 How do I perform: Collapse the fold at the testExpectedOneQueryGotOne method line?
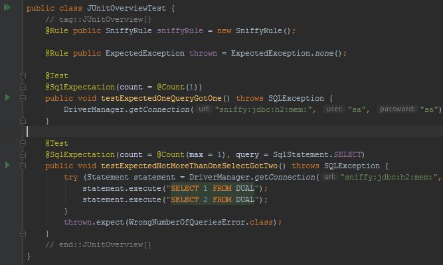pyautogui.click(x=23, y=98)
